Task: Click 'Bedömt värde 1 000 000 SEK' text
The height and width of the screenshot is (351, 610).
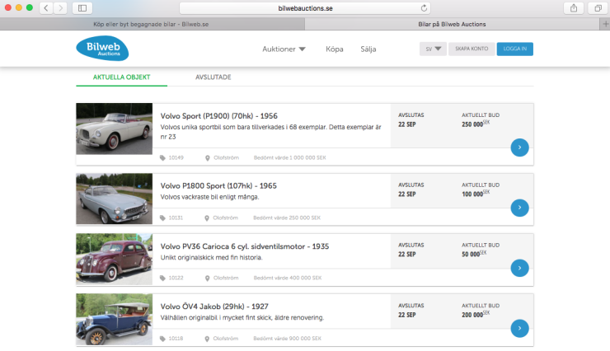Action: click(290, 158)
